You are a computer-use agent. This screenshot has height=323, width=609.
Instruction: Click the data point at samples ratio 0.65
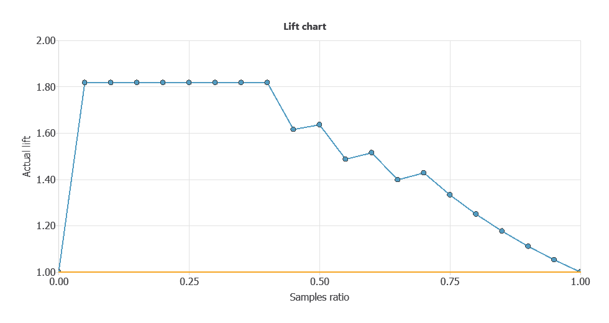pos(398,180)
